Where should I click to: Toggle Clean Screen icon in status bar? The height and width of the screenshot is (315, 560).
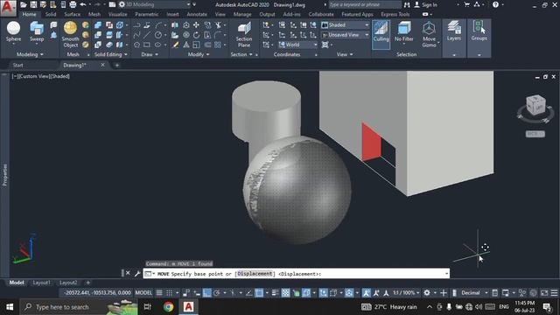(544, 293)
